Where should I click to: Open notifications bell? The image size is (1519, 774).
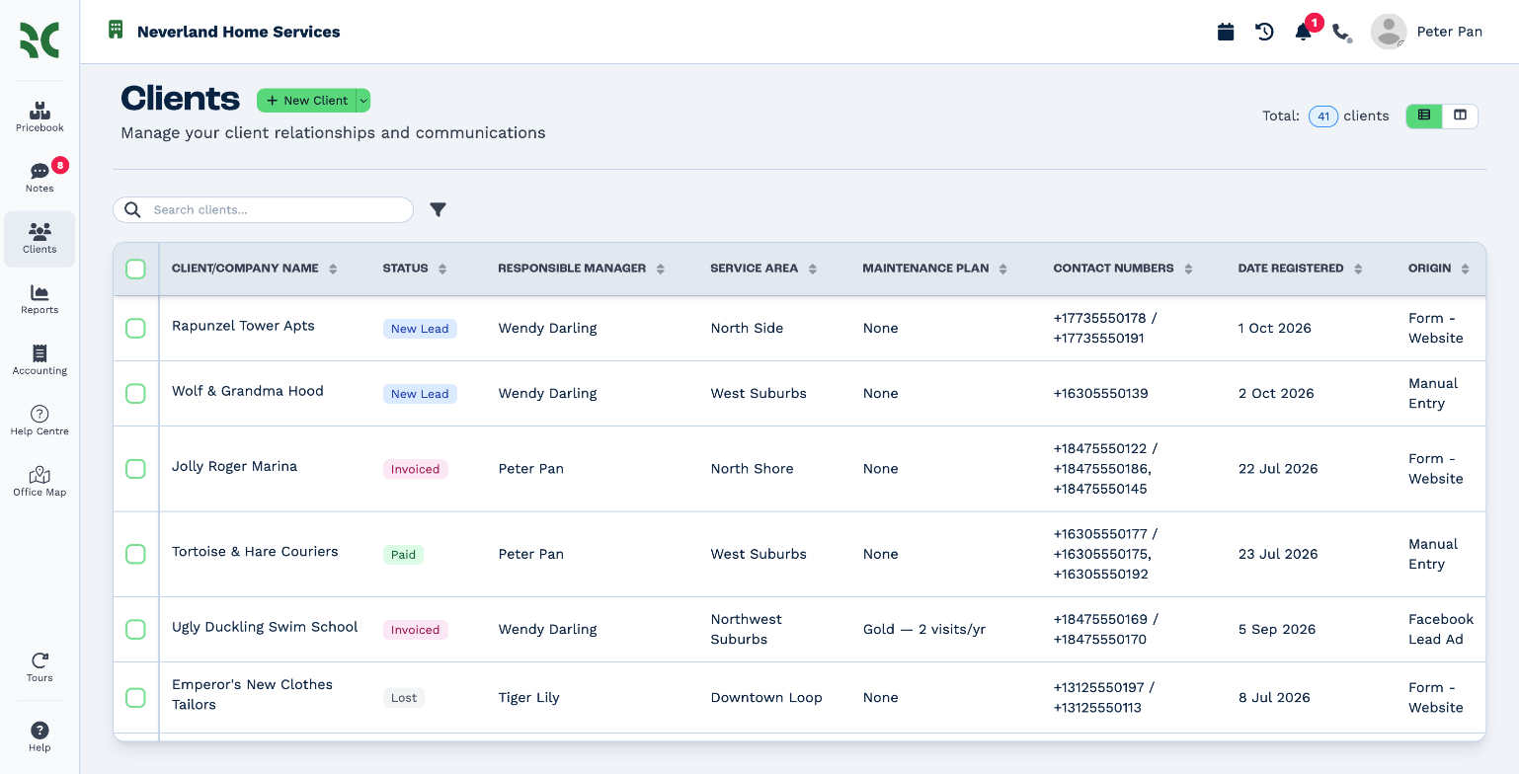point(1303,32)
